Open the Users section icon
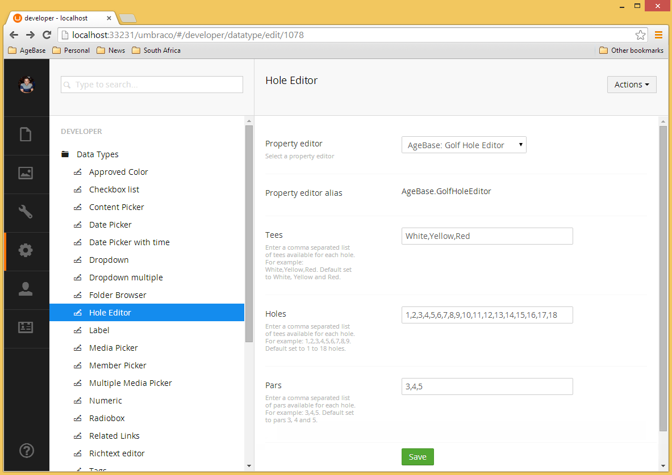Screen dimensions: 672x475 26,289
